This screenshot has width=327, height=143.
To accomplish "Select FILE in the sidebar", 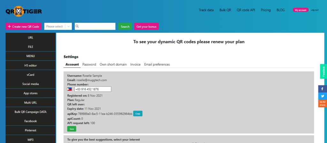I will pos(30,47).
